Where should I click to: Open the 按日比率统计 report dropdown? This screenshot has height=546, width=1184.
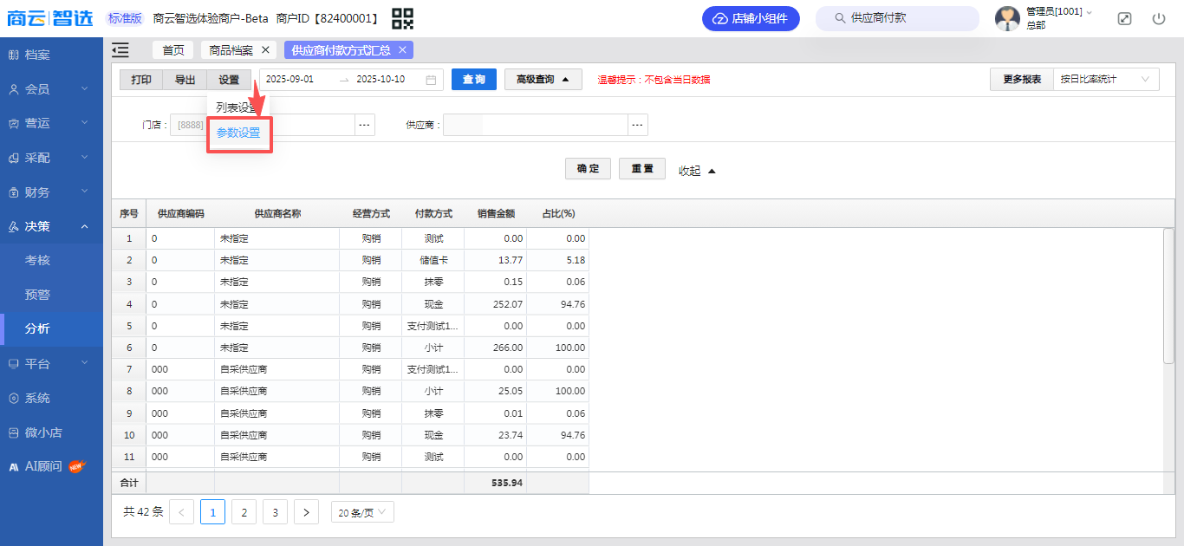click(x=1106, y=80)
